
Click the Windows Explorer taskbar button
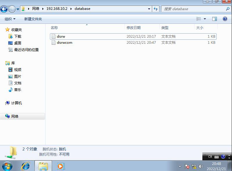tap(43, 166)
